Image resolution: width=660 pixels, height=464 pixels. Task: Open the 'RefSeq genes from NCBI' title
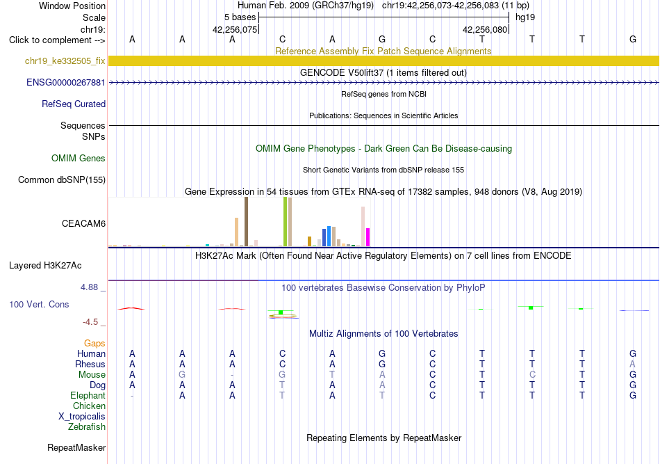click(384, 94)
